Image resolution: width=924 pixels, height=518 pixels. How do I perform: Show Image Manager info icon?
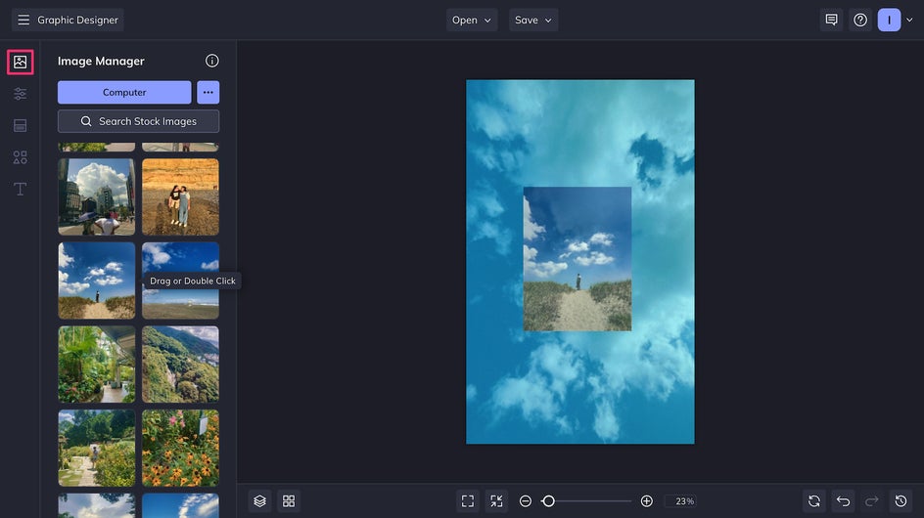(212, 61)
